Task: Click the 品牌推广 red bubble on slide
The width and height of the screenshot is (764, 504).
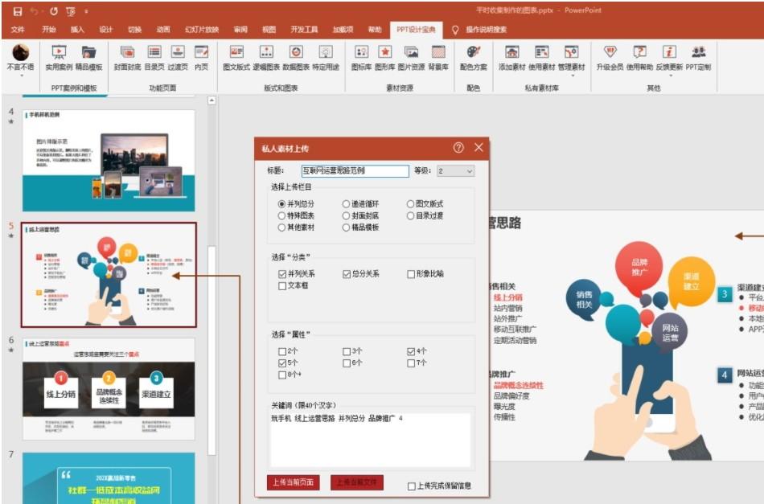Action: [639, 267]
